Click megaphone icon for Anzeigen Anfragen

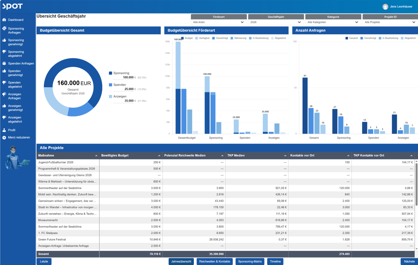pyautogui.click(x=4, y=94)
